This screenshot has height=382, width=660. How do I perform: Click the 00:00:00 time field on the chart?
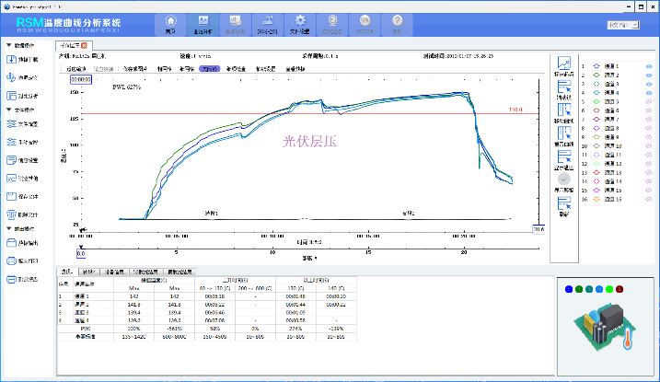(x=80, y=80)
